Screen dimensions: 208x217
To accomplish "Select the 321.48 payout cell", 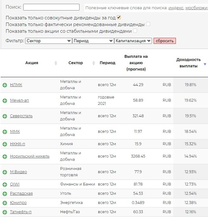I will pos(138,116).
